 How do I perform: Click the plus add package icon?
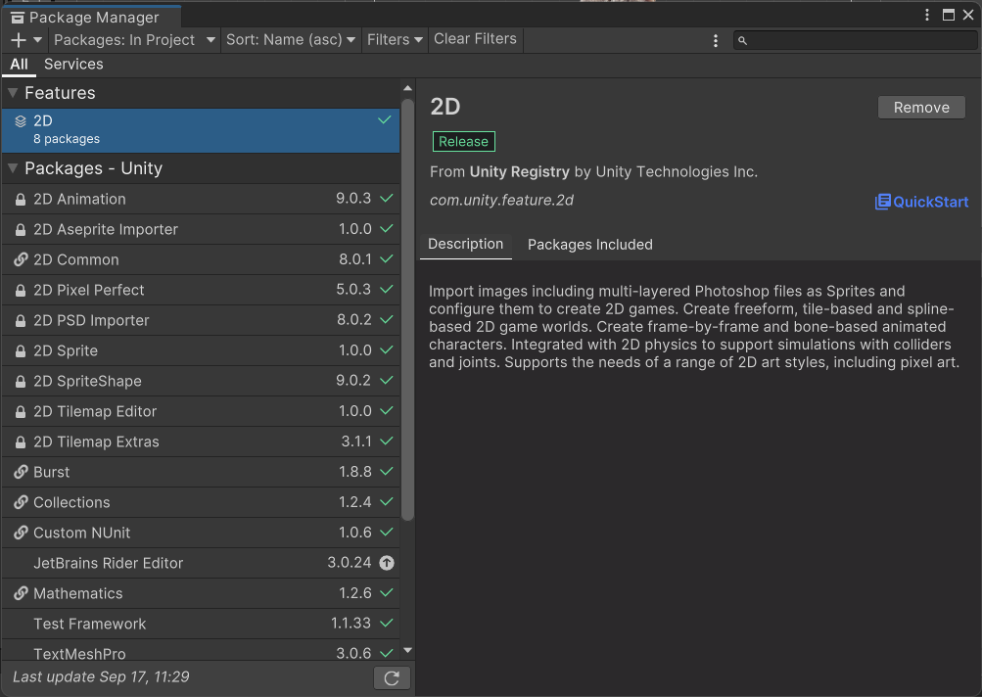pyautogui.click(x=19, y=40)
